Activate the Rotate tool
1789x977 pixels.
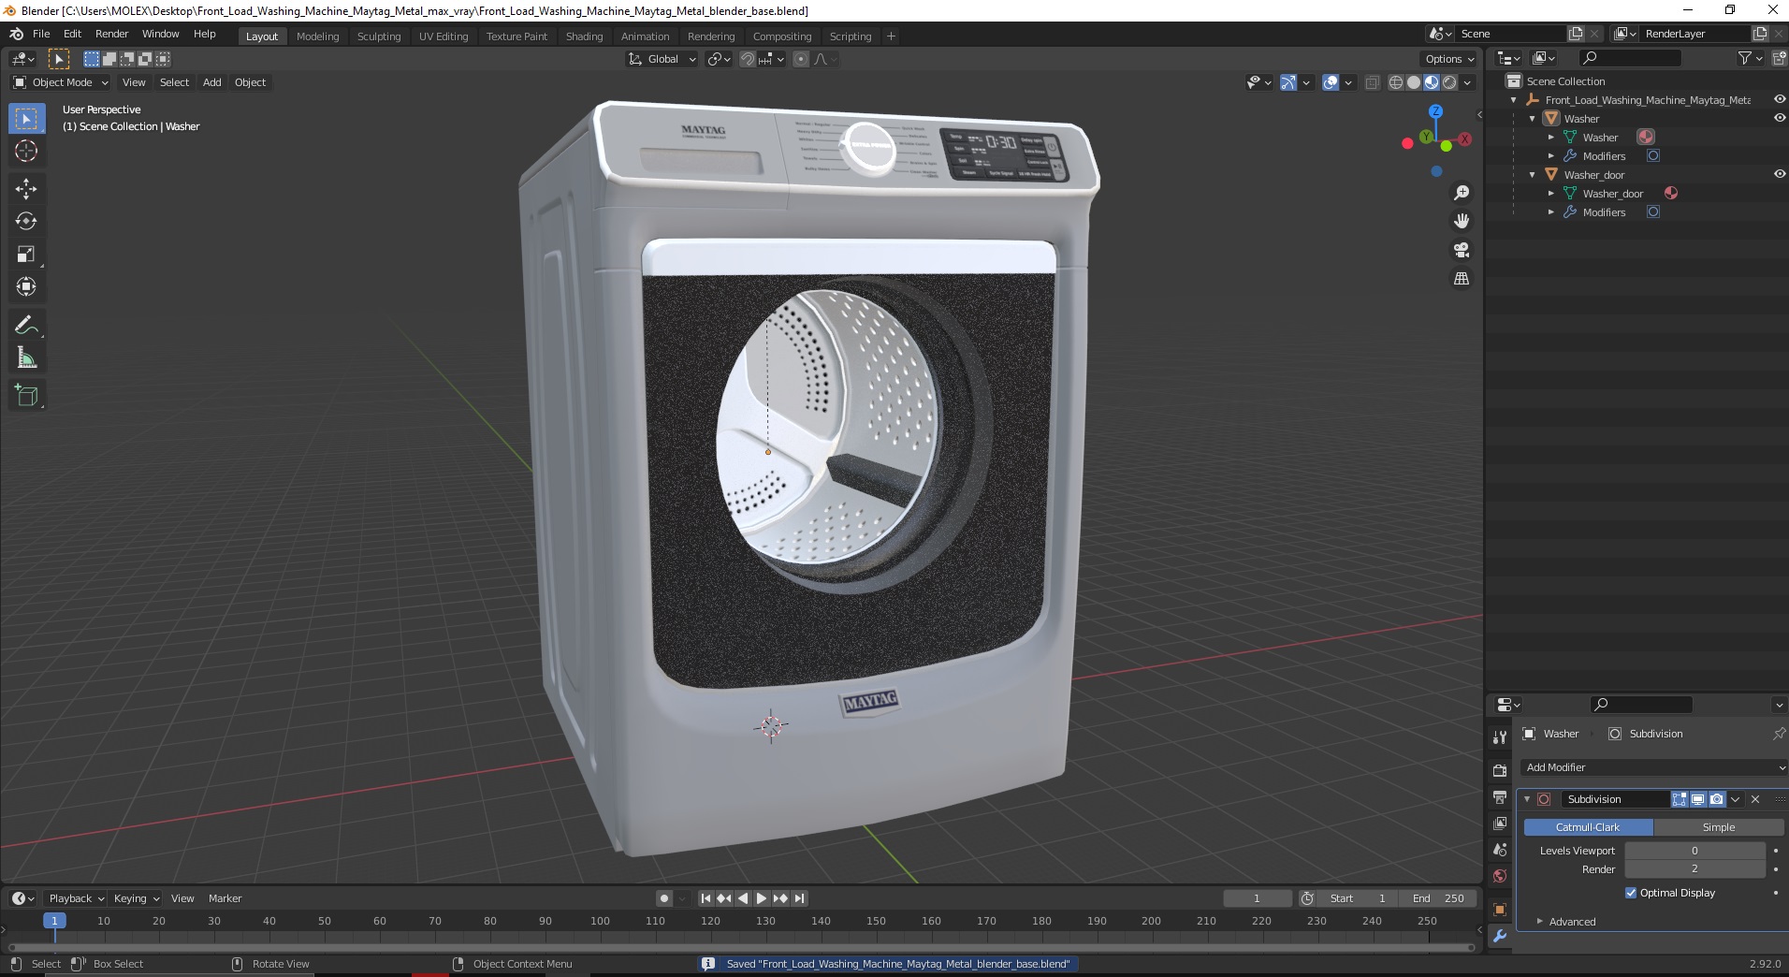point(26,221)
